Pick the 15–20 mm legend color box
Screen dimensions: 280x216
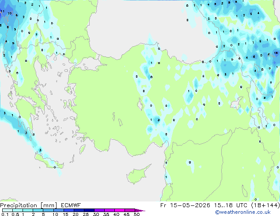pyautogui.click(x=69, y=210)
